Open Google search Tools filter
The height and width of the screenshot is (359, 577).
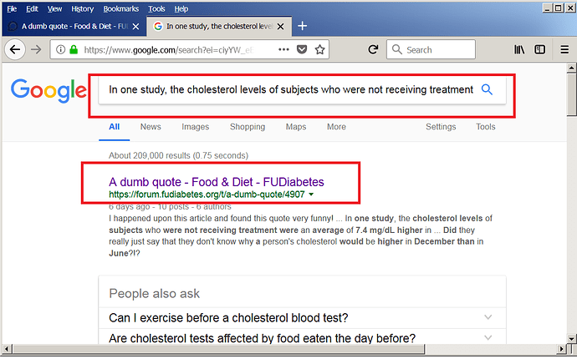coord(485,127)
